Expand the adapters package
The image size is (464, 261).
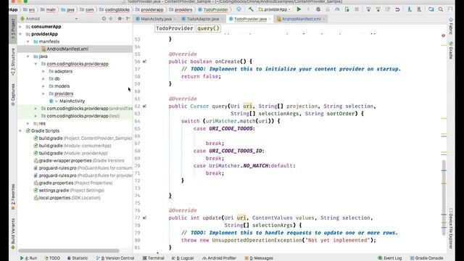coord(43,71)
